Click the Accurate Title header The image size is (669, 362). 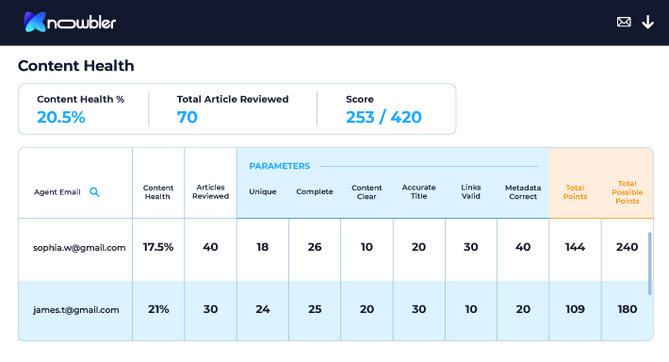[x=418, y=191]
